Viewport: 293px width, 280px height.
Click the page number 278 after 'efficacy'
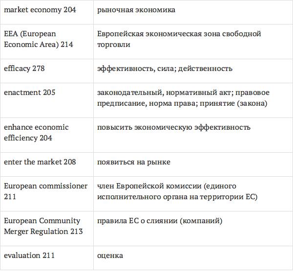tap(39, 69)
